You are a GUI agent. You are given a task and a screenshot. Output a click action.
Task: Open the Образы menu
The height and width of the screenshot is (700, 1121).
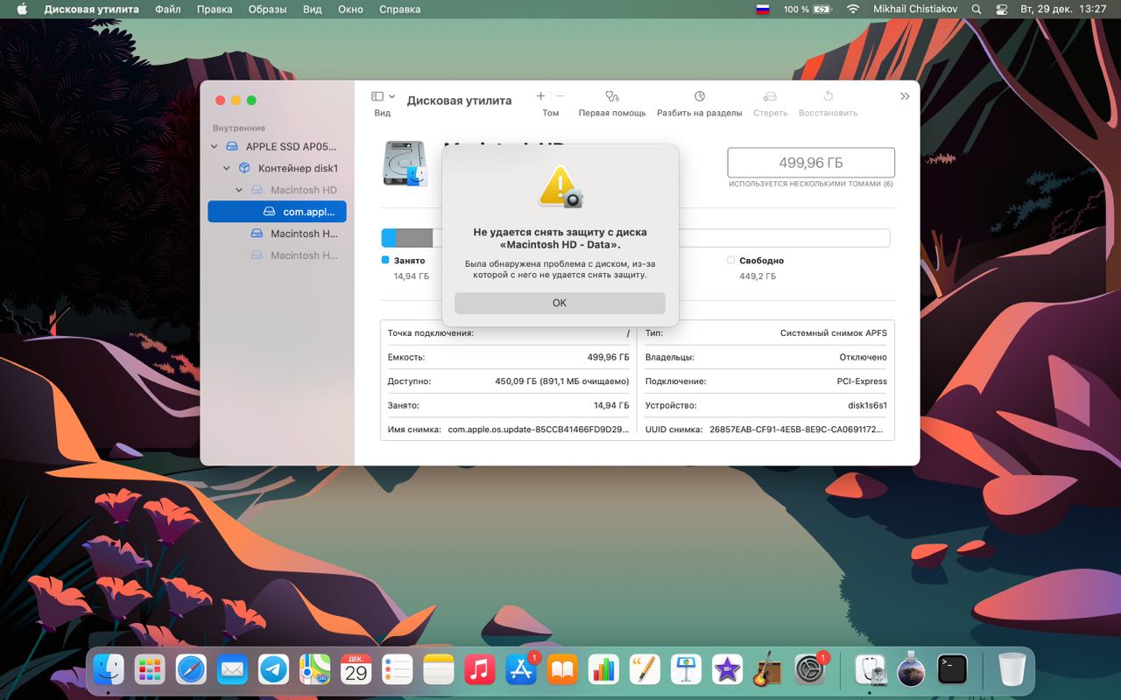267,10
